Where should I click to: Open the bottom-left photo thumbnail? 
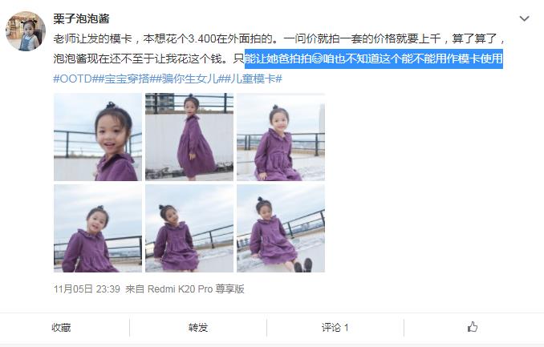pyautogui.click(x=98, y=228)
